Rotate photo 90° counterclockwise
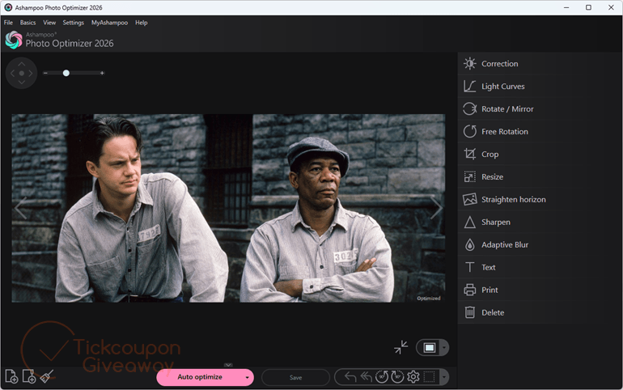 382,377
